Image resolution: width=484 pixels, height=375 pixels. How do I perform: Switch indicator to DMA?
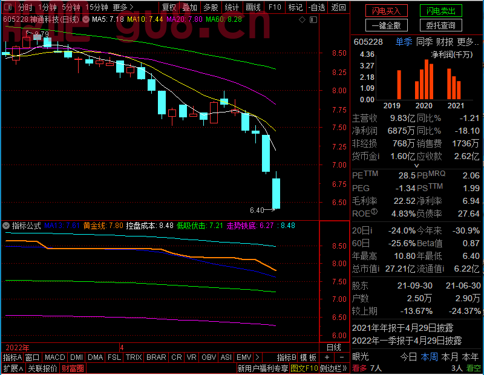tap(96, 357)
